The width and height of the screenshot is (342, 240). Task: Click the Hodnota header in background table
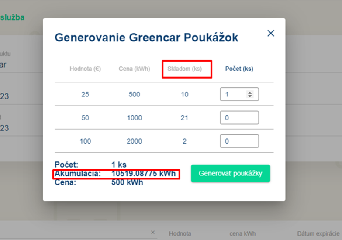click(x=180, y=234)
